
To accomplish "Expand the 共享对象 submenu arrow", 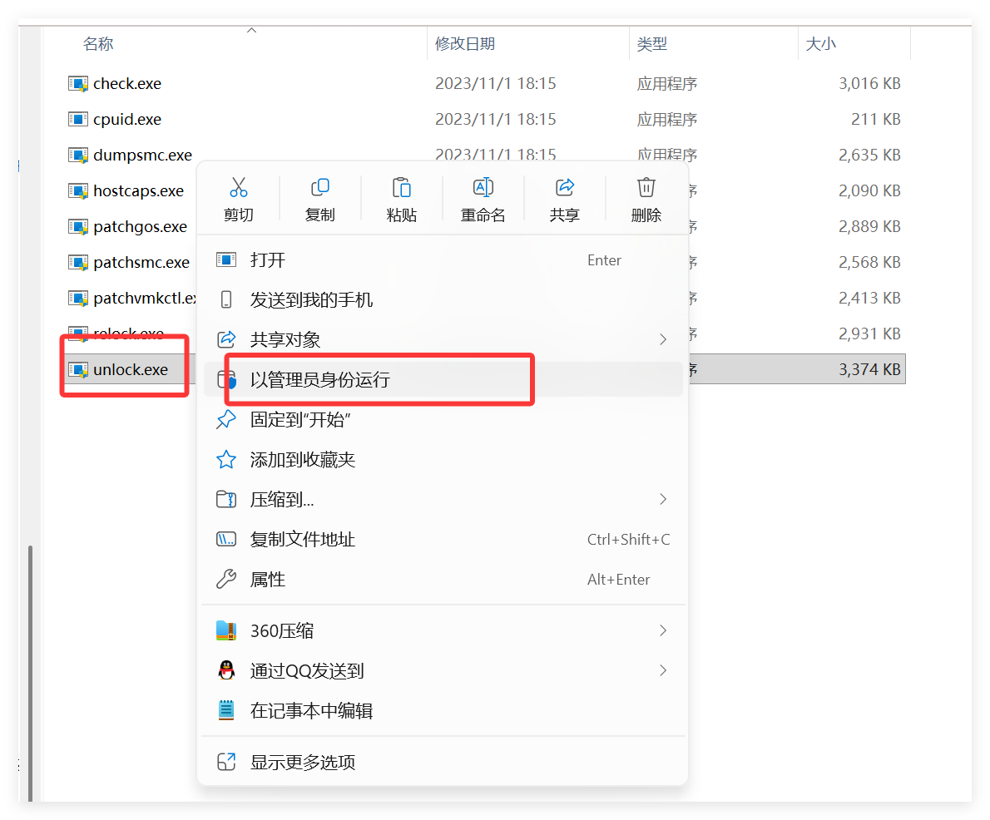I will tap(663, 339).
